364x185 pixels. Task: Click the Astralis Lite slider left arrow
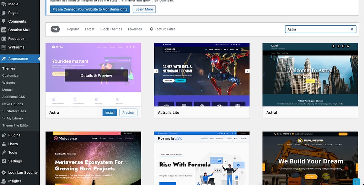point(156,71)
